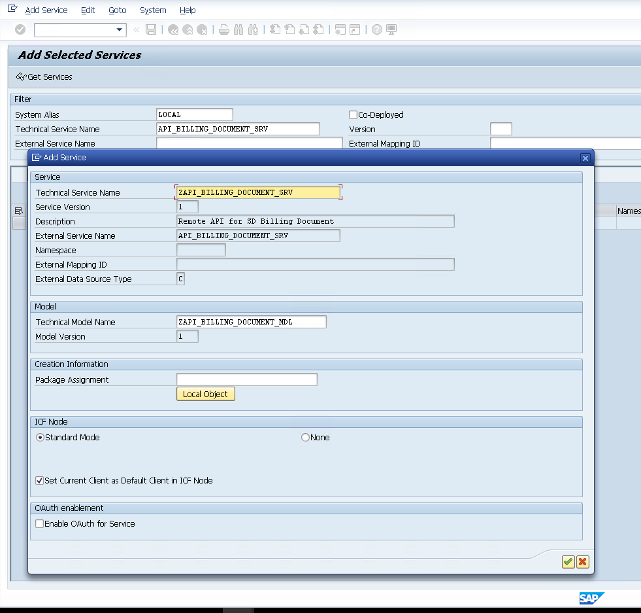Click the Save disk icon in toolbar

[x=151, y=29]
